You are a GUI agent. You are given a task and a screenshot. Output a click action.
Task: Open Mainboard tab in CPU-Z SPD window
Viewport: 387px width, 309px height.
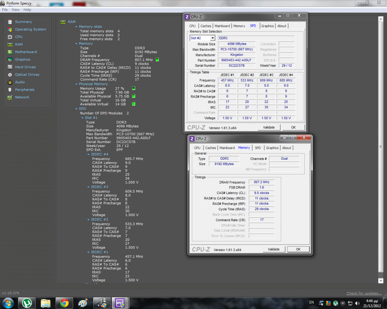222,26
